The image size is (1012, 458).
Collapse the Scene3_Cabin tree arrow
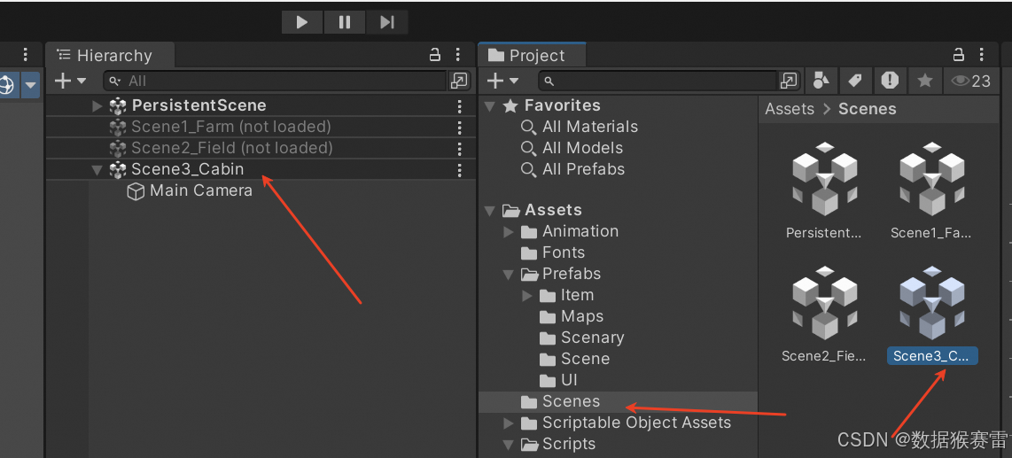[97, 170]
